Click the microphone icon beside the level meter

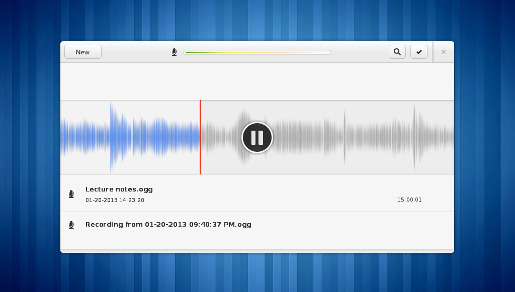pyautogui.click(x=175, y=52)
